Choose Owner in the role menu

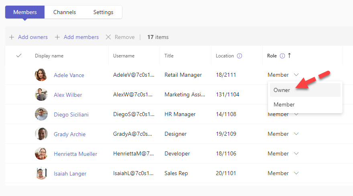[305, 90]
